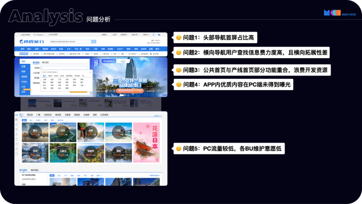Click the third carousel dot on the banner

[x=128, y=95]
